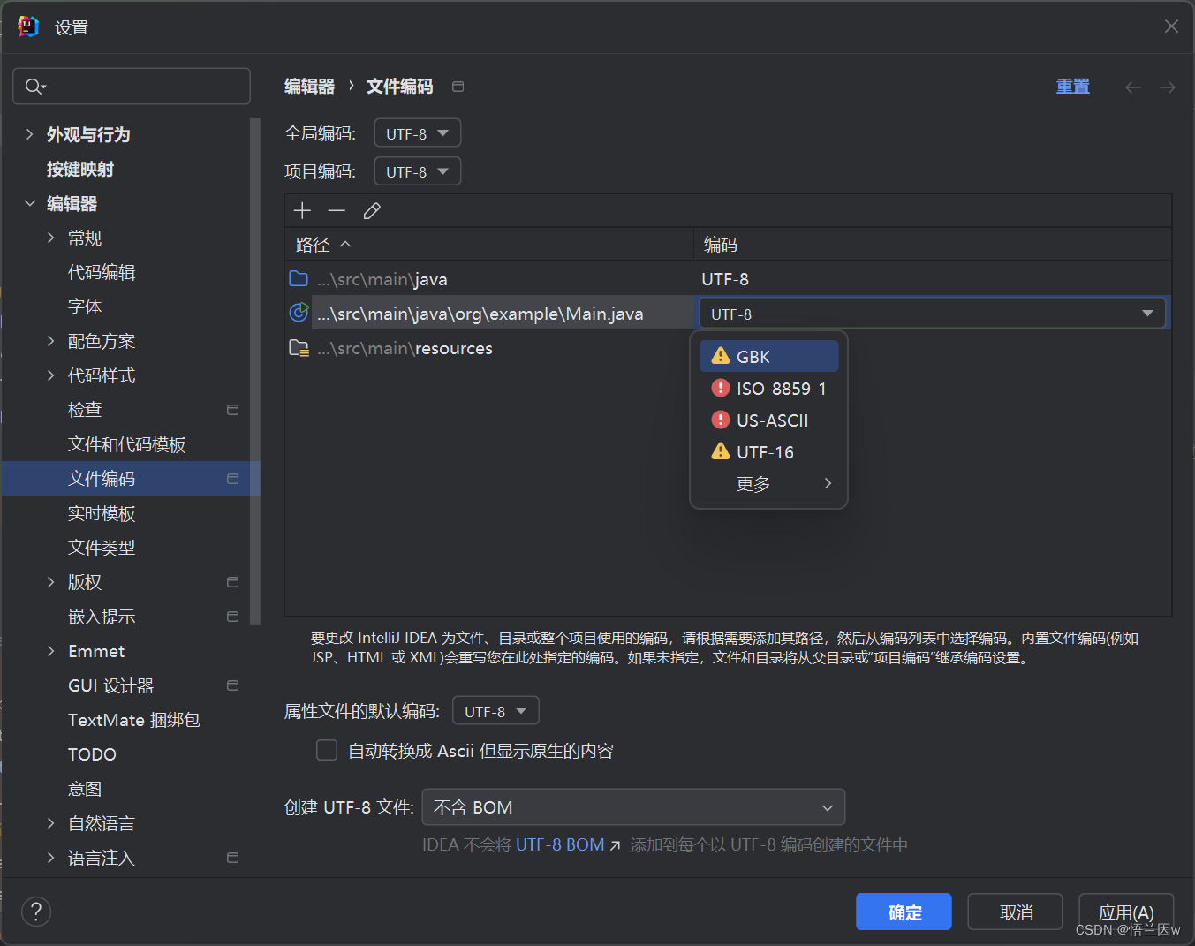The height and width of the screenshot is (946, 1195).
Task: Click the error icon beside US-ASCII
Action: 721,420
